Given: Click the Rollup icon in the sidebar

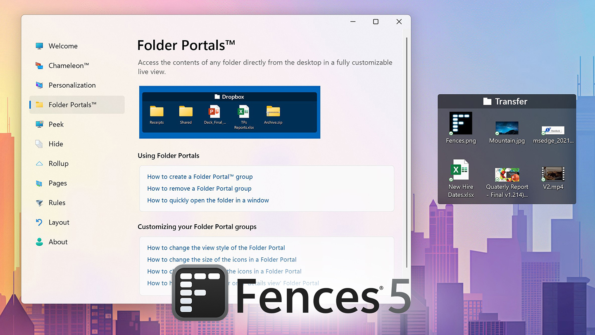Looking at the screenshot, I should click(x=40, y=163).
